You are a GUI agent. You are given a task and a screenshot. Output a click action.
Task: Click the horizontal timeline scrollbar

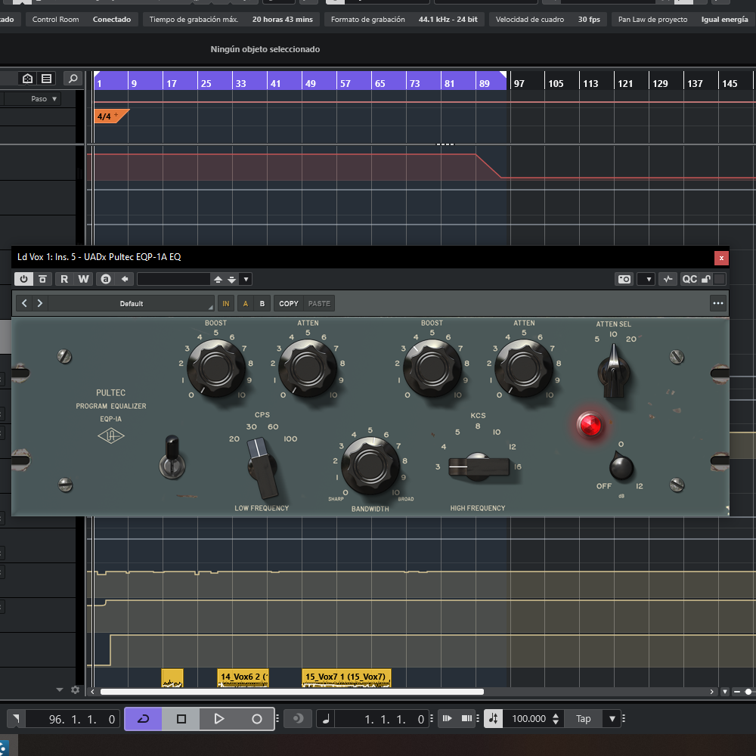292,692
